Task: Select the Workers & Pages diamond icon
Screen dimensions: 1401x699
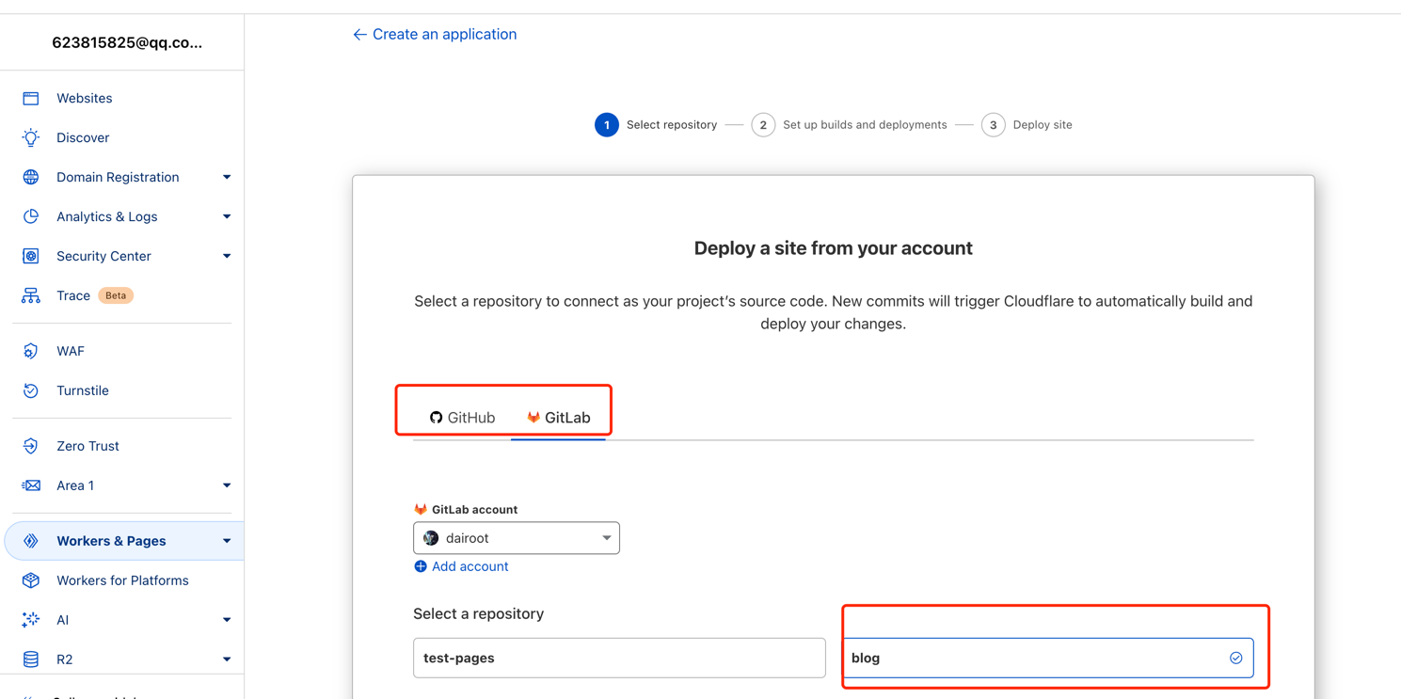Action: (x=31, y=541)
